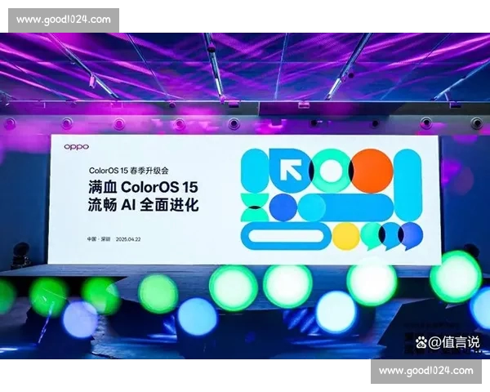Click the green hourglass shape

[253, 208]
